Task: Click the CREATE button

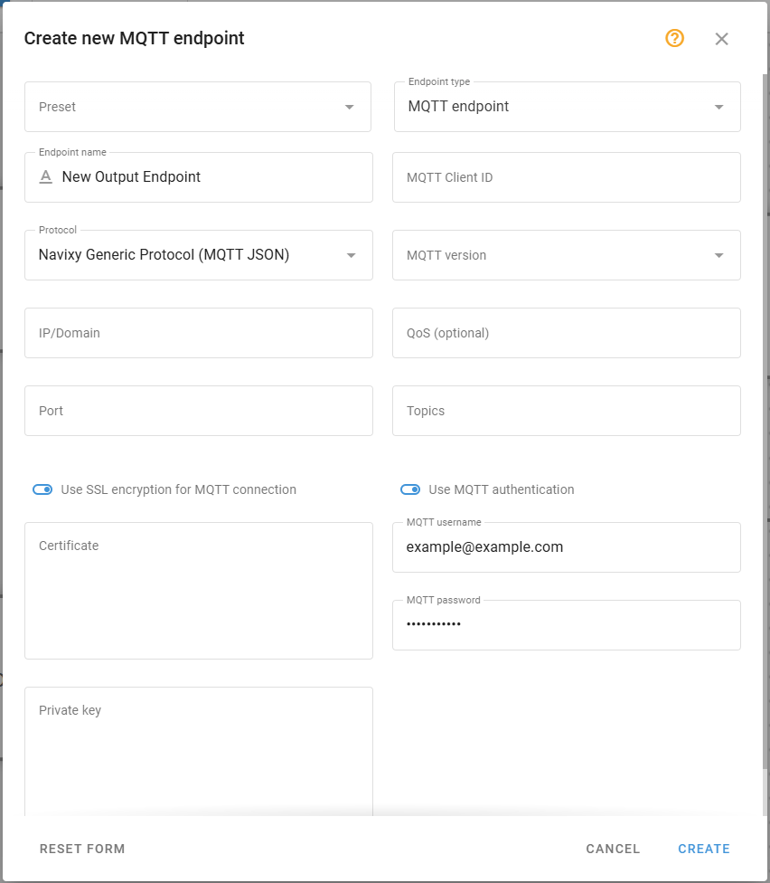Action: (x=704, y=849)
